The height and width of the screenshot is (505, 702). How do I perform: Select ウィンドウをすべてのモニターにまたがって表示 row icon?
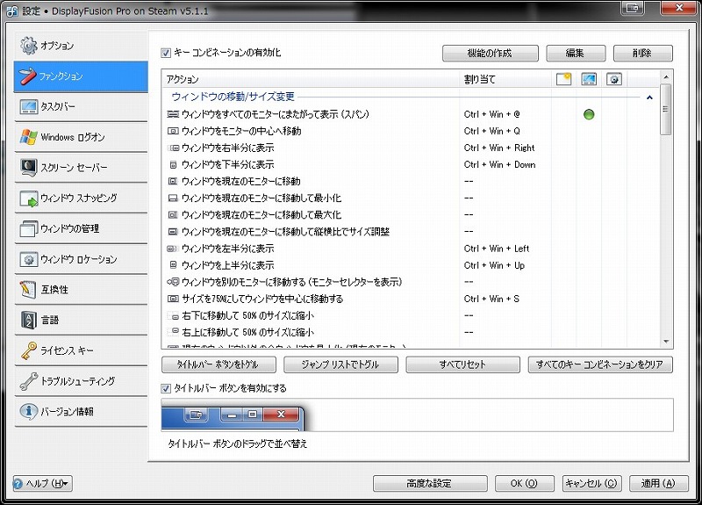coord(173,115)
